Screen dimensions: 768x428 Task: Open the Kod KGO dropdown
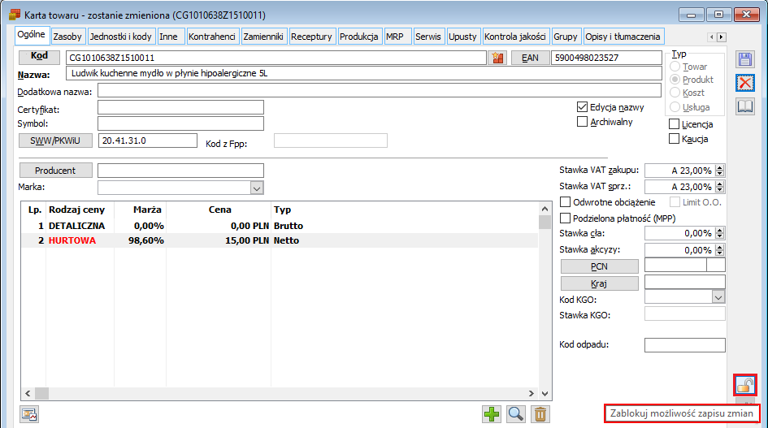click(718, 296)
